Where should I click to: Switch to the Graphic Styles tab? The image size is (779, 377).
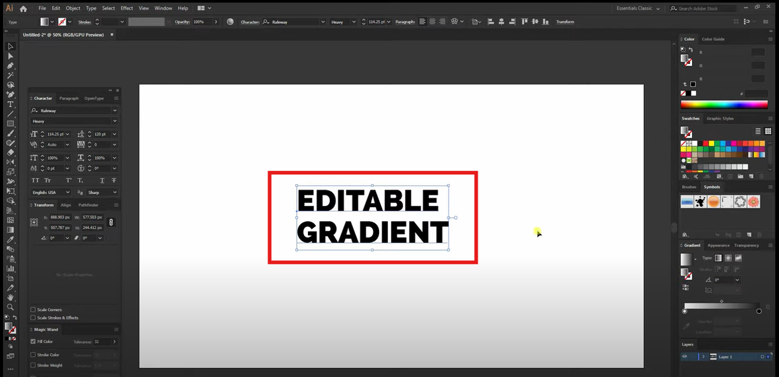720,119
